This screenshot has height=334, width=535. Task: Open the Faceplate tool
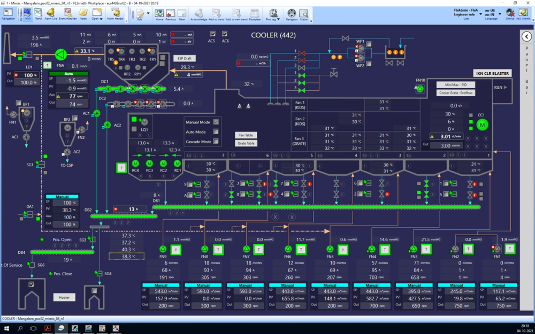255,14
